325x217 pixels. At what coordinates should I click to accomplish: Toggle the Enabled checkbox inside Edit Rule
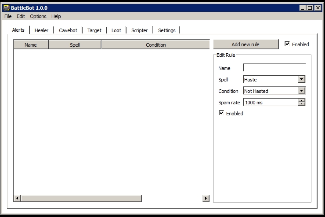click(x=221, y=113)
